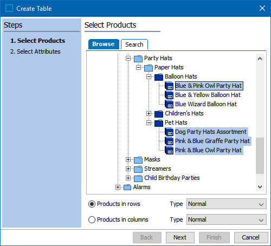Click the Streamers folder icon

138,169
